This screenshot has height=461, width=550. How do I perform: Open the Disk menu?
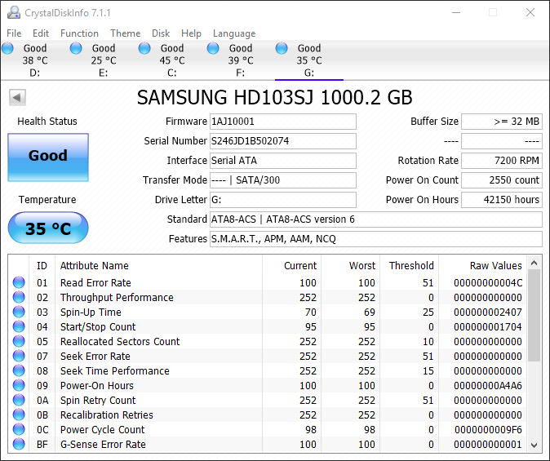point(161,33)
